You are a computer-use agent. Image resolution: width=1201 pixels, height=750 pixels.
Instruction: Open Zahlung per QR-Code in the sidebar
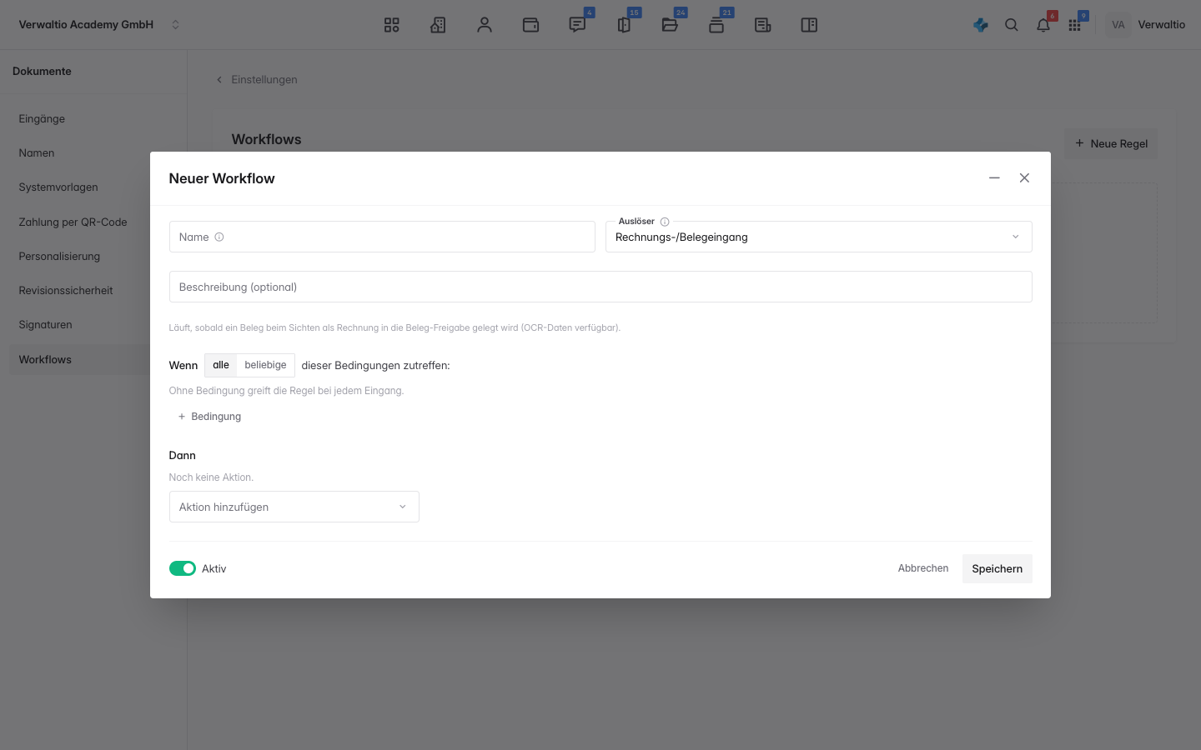[93, 222]
